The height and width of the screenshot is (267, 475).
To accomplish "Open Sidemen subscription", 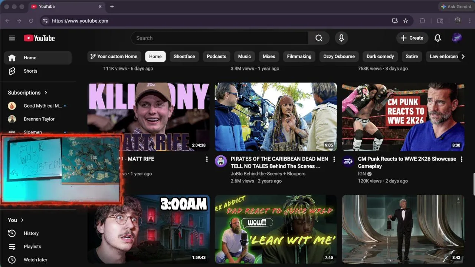I will tap(38, 132).
